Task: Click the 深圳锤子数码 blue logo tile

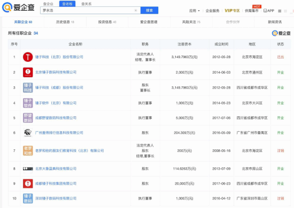Action: pos(28,198)
